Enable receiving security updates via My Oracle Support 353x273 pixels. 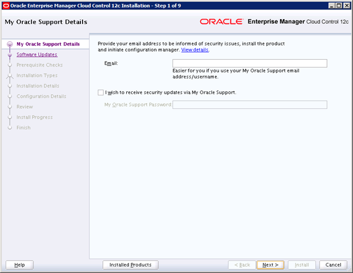click(x=101, y=93)
